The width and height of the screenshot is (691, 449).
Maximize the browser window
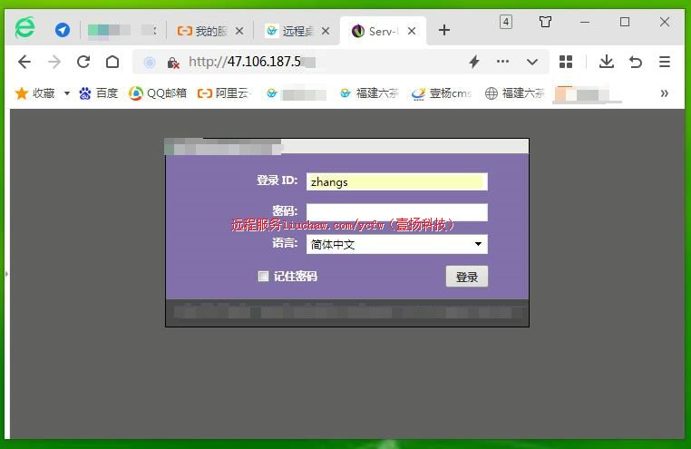coord(625,22)
